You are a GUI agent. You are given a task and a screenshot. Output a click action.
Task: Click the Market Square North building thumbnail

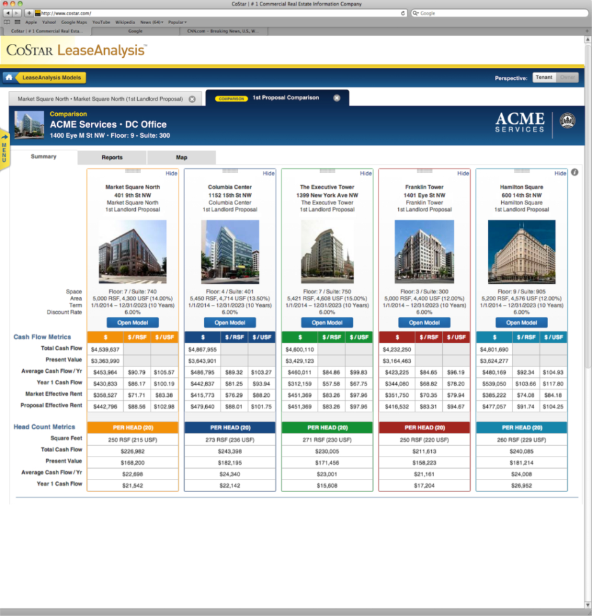[x=132, y=252]
